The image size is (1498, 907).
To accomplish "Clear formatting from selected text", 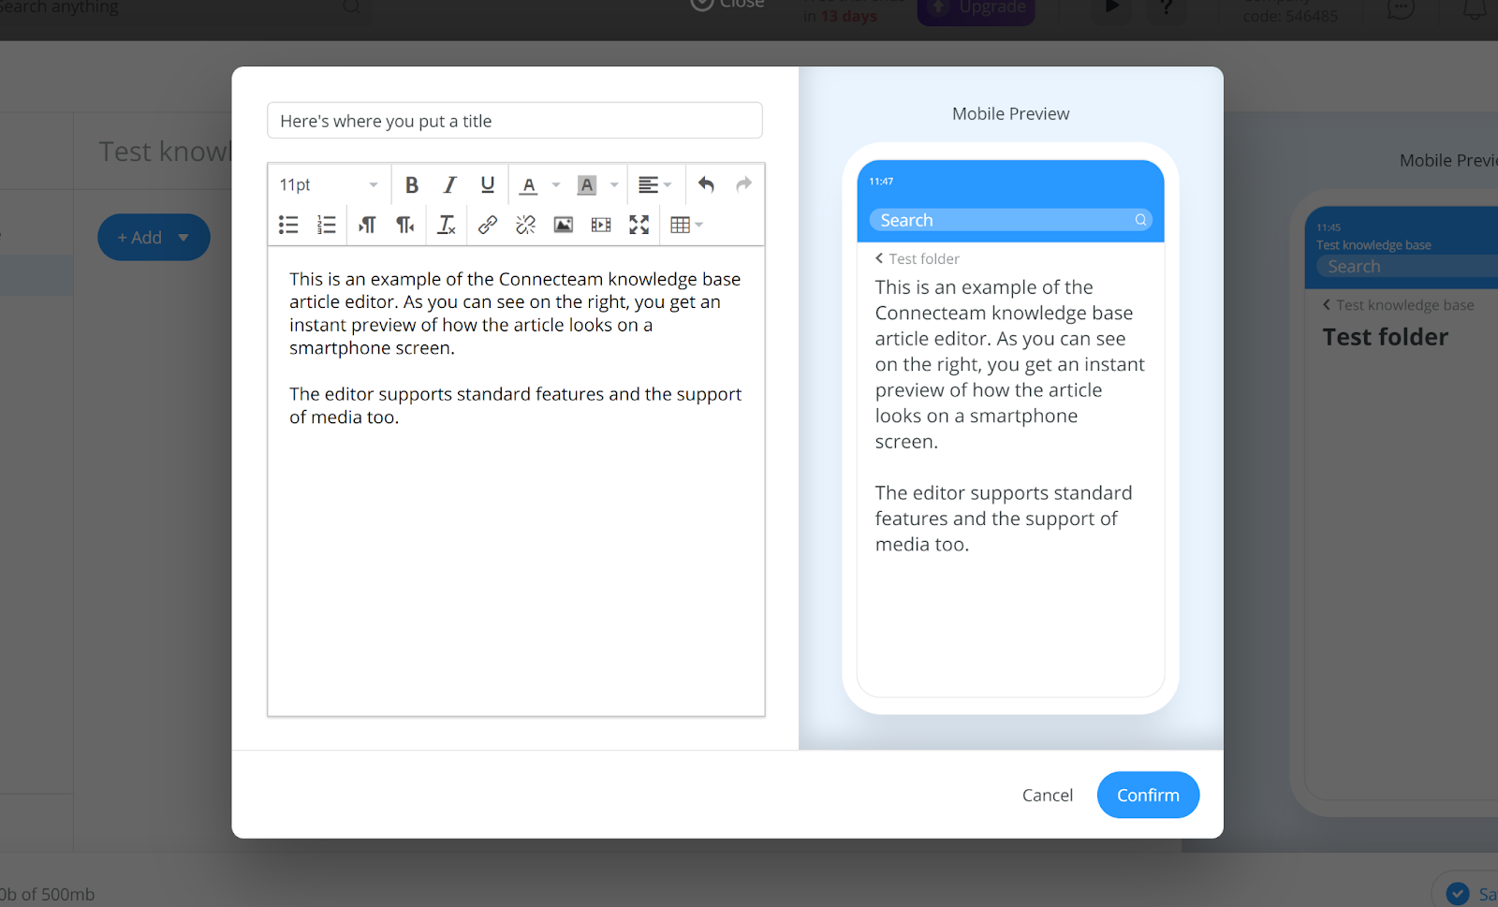I will (447, 225).
